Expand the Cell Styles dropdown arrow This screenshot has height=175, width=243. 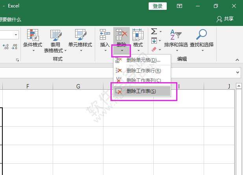click(81, 50)
